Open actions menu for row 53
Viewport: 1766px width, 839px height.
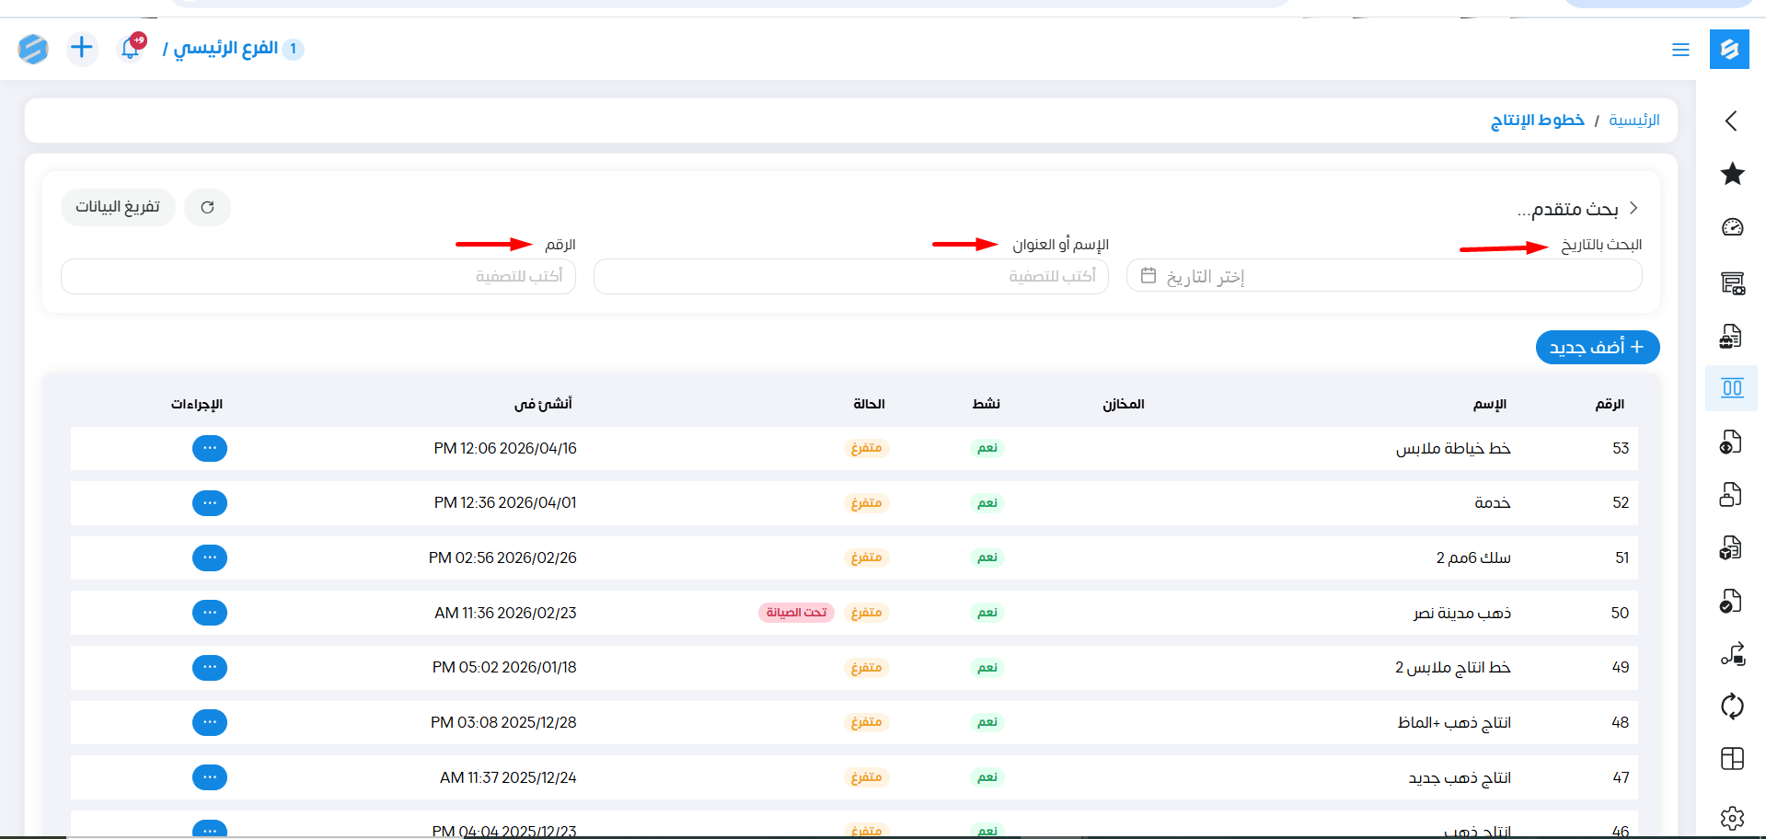[x=210, y=448]
